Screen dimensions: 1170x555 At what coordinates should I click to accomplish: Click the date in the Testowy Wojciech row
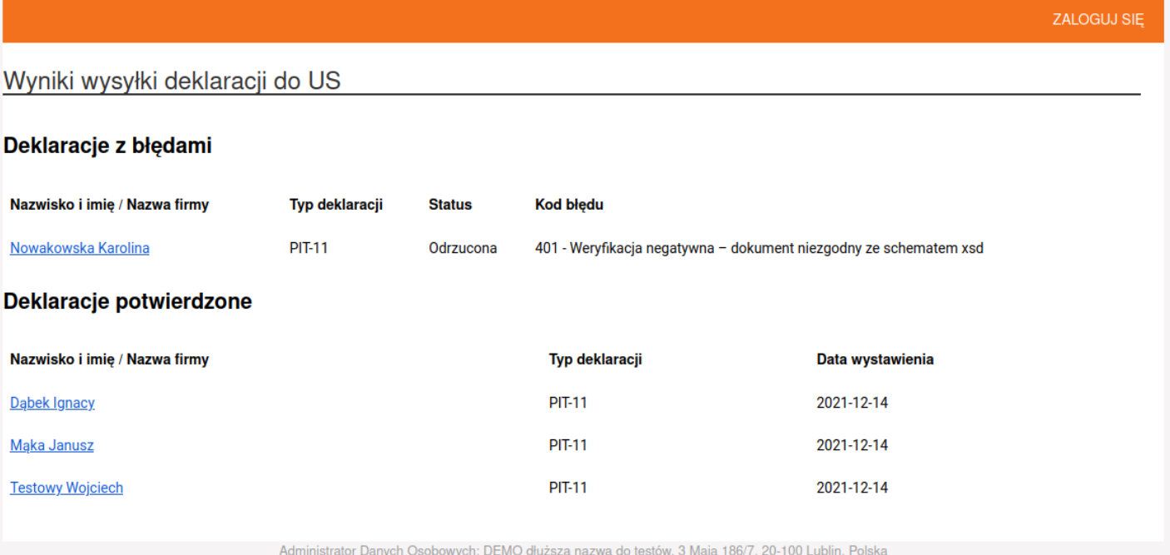point(852,488)
